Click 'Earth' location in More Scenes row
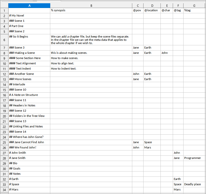 tap(152, 79)
